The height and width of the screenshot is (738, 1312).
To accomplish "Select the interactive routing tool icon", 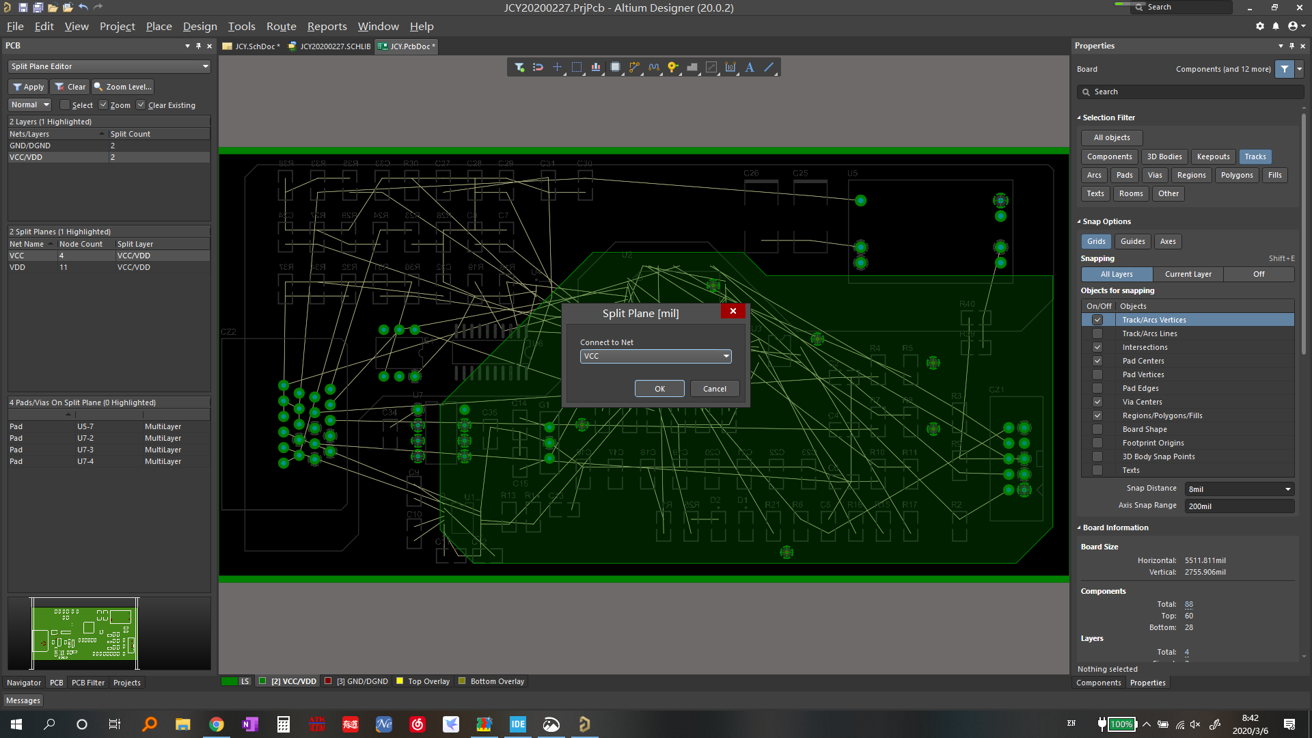I will tap(634, 67).
